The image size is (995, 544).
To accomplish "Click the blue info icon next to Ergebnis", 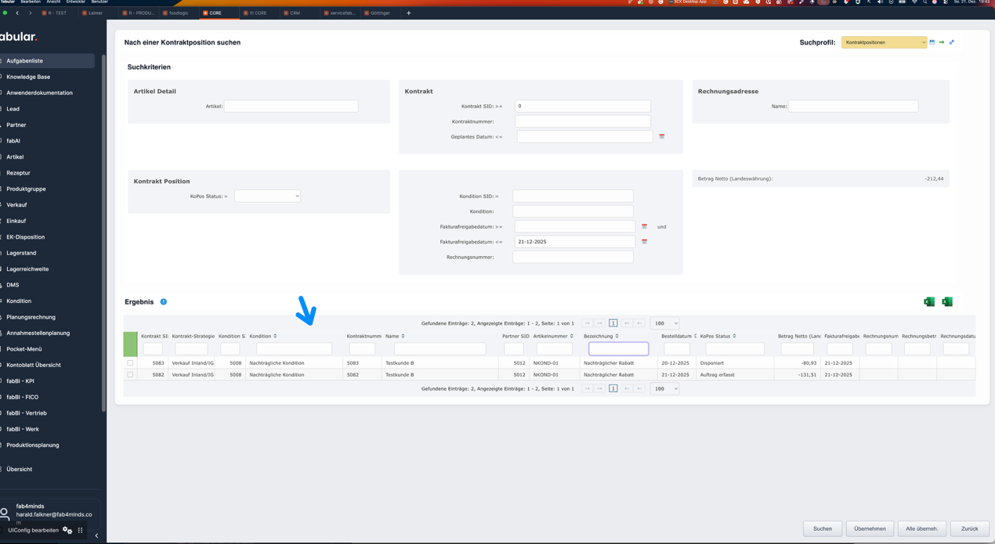I will pyautogui.click(x=163, y=301).
